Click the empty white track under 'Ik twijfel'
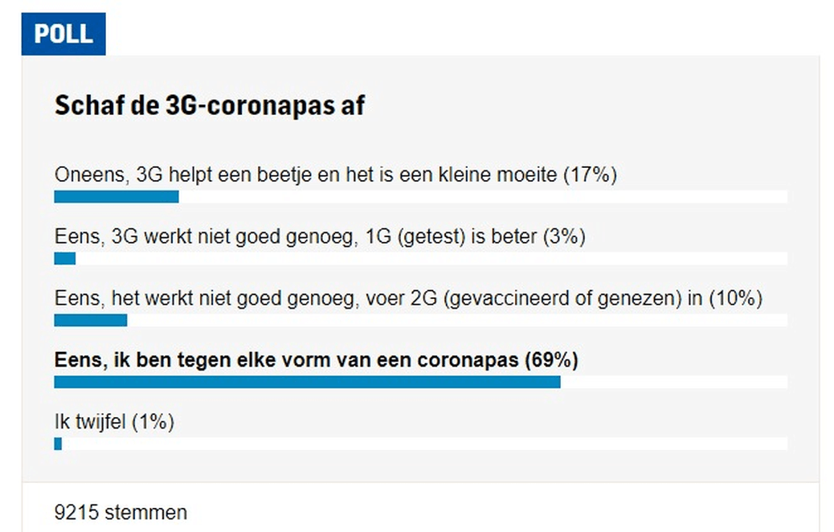The image size is (834, 532). (424, 444)
